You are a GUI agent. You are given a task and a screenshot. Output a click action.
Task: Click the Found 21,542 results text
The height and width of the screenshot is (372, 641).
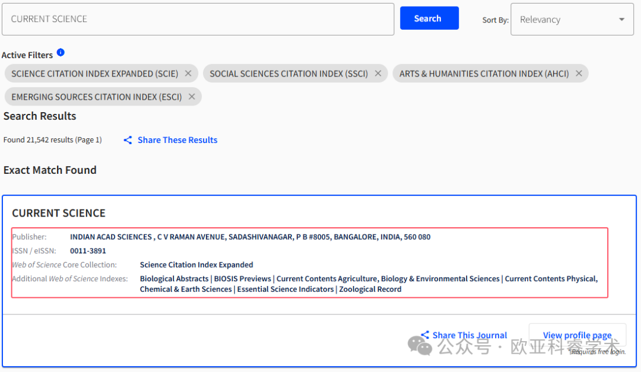coord(53,140)
